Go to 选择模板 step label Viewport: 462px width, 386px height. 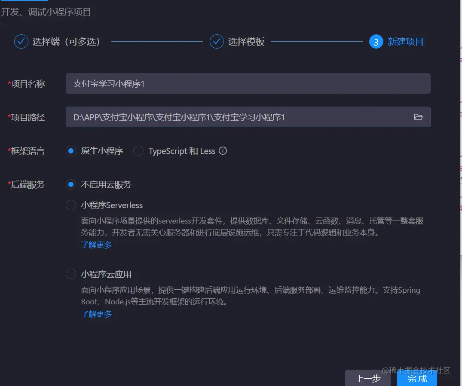tap(246, 42)
